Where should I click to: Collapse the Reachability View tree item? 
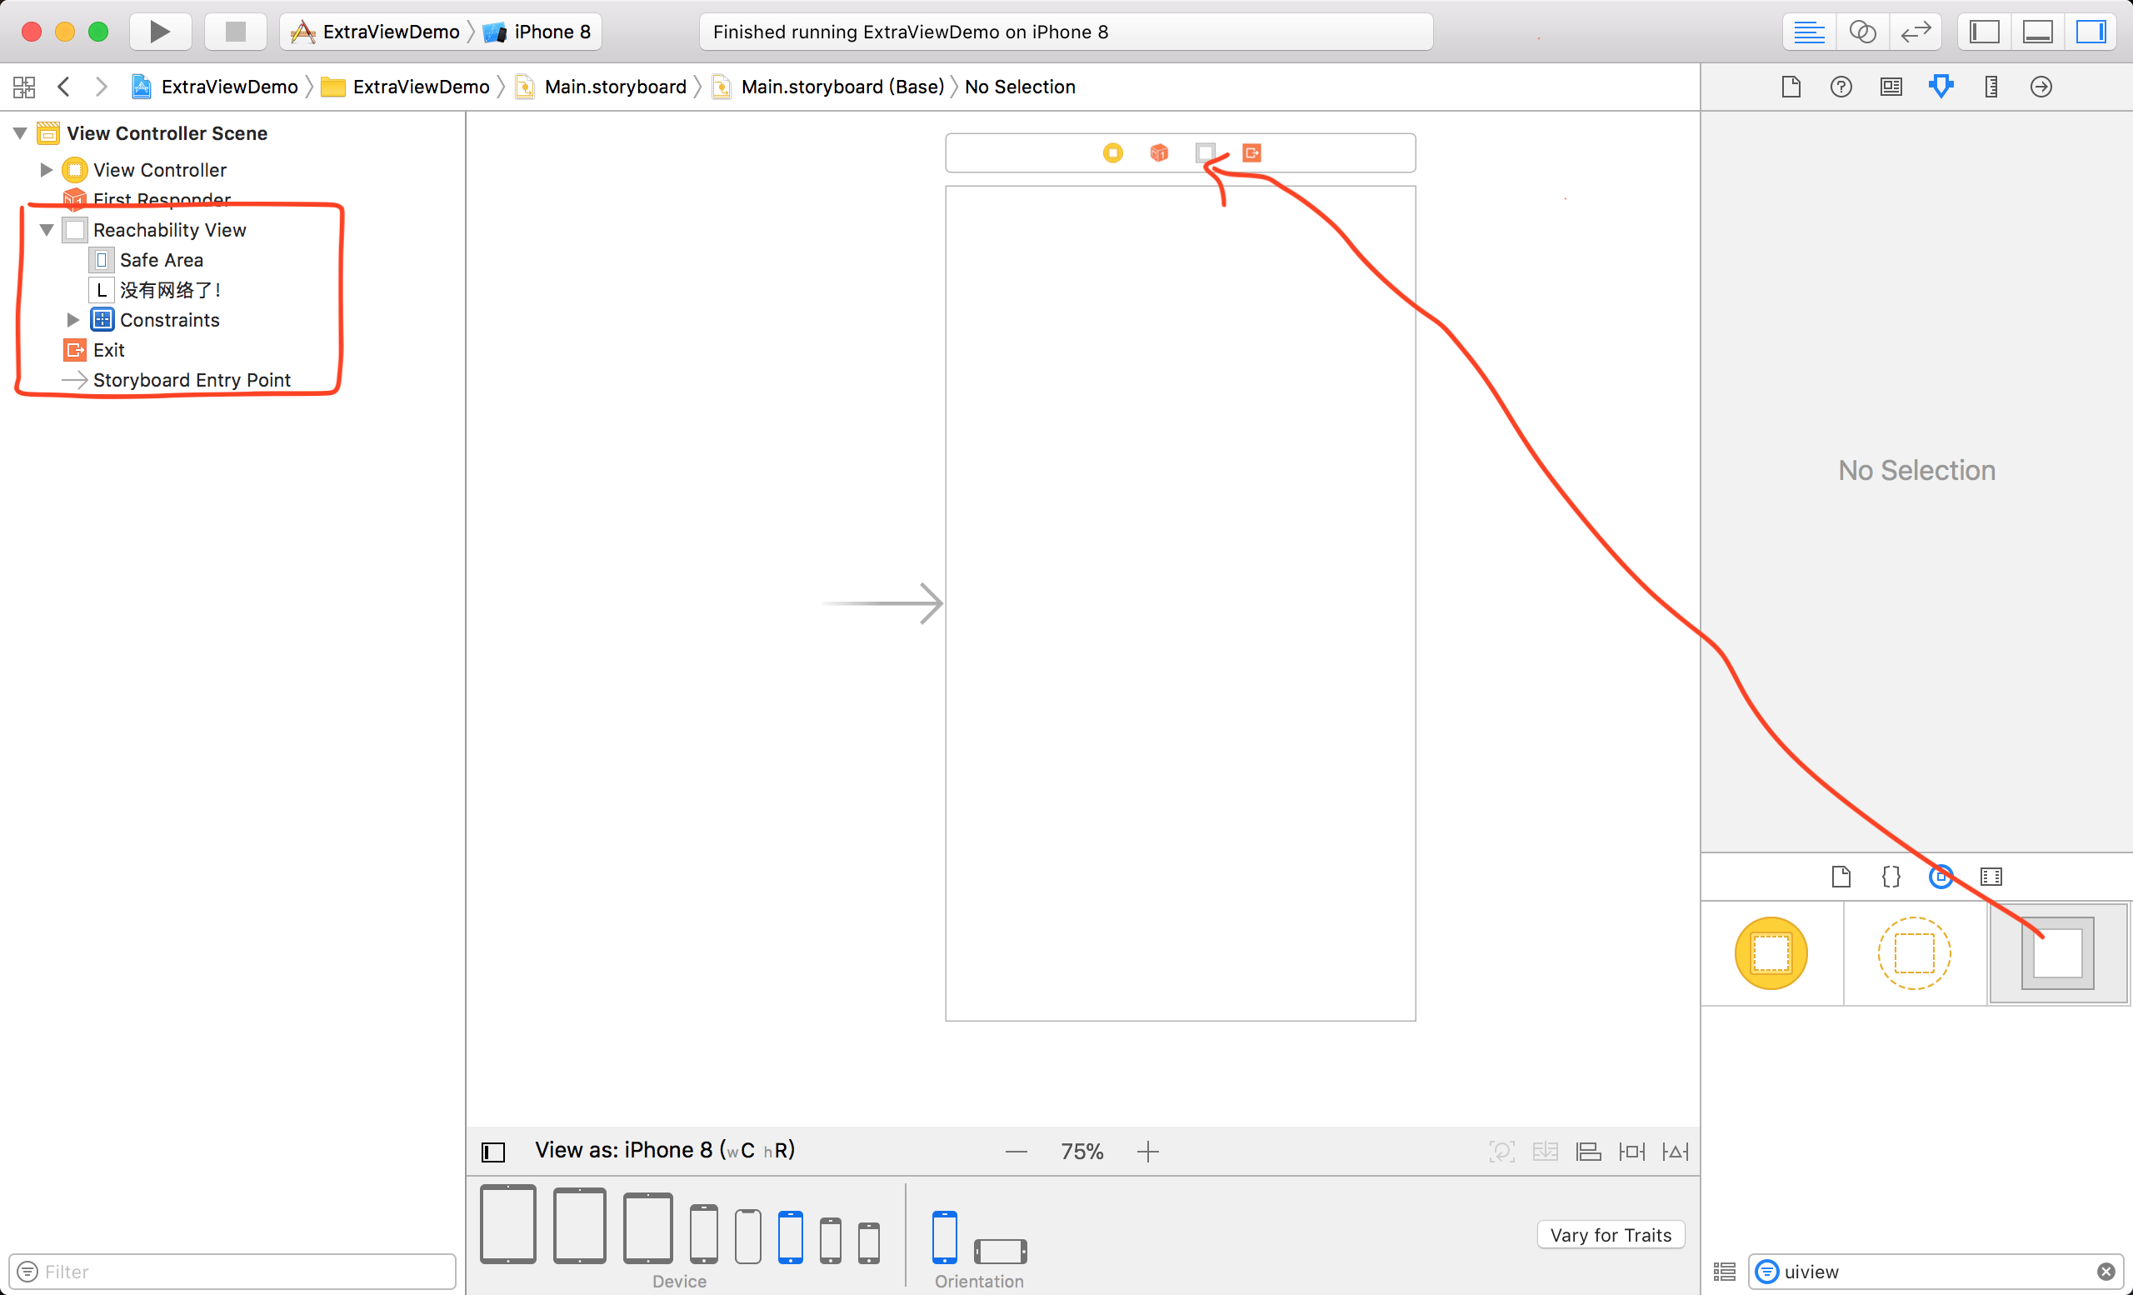point(47,230)
